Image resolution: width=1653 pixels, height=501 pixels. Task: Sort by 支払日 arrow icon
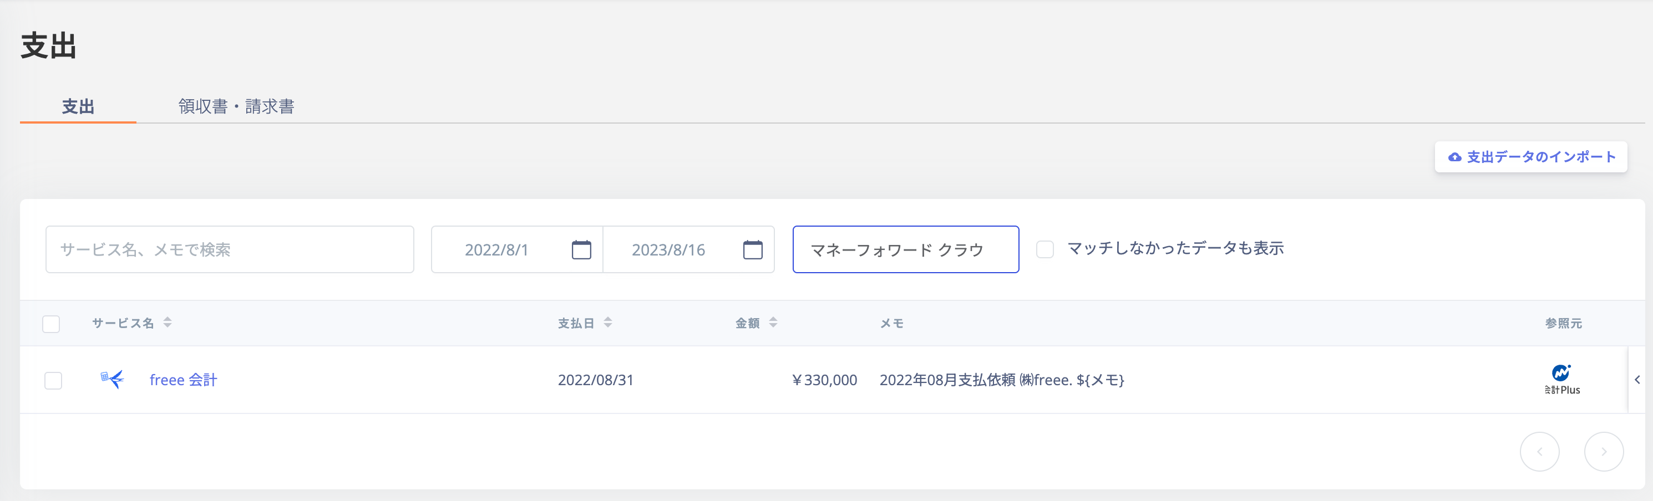point(608,322)
